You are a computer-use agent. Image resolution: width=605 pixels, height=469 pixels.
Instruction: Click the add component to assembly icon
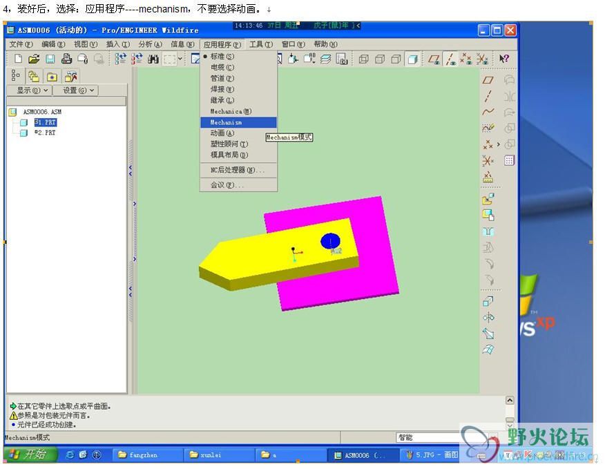(x=488, y=199)
